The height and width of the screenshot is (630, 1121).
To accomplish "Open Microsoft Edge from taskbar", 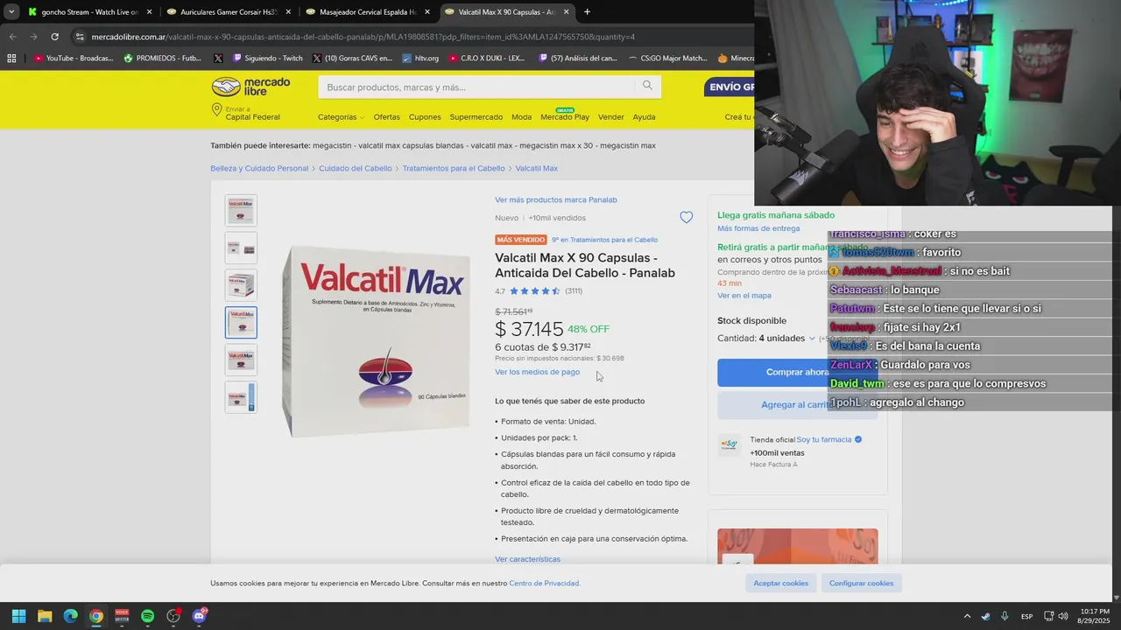I will pyautogui.click(x=70, y=616).
